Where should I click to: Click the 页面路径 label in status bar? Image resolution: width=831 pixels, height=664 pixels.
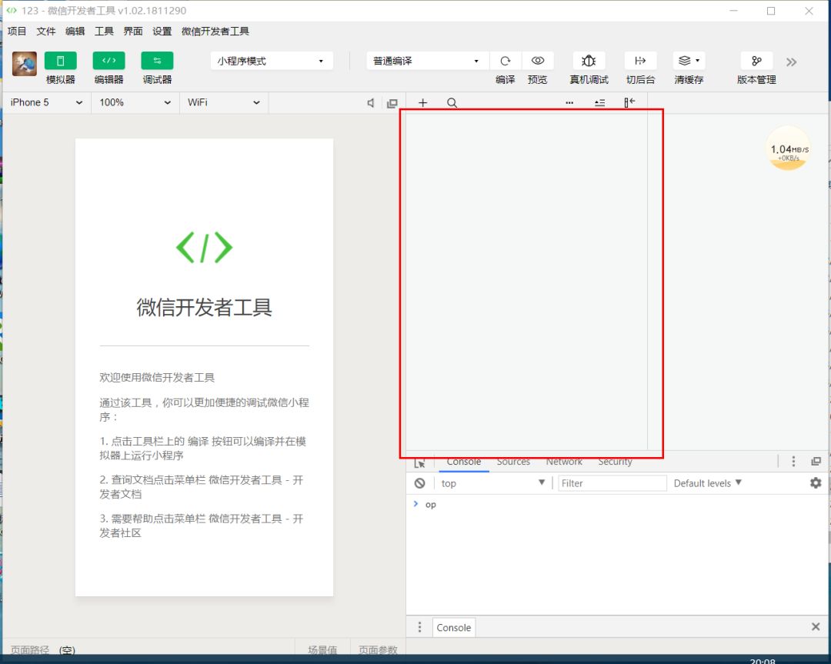[30, 649]
